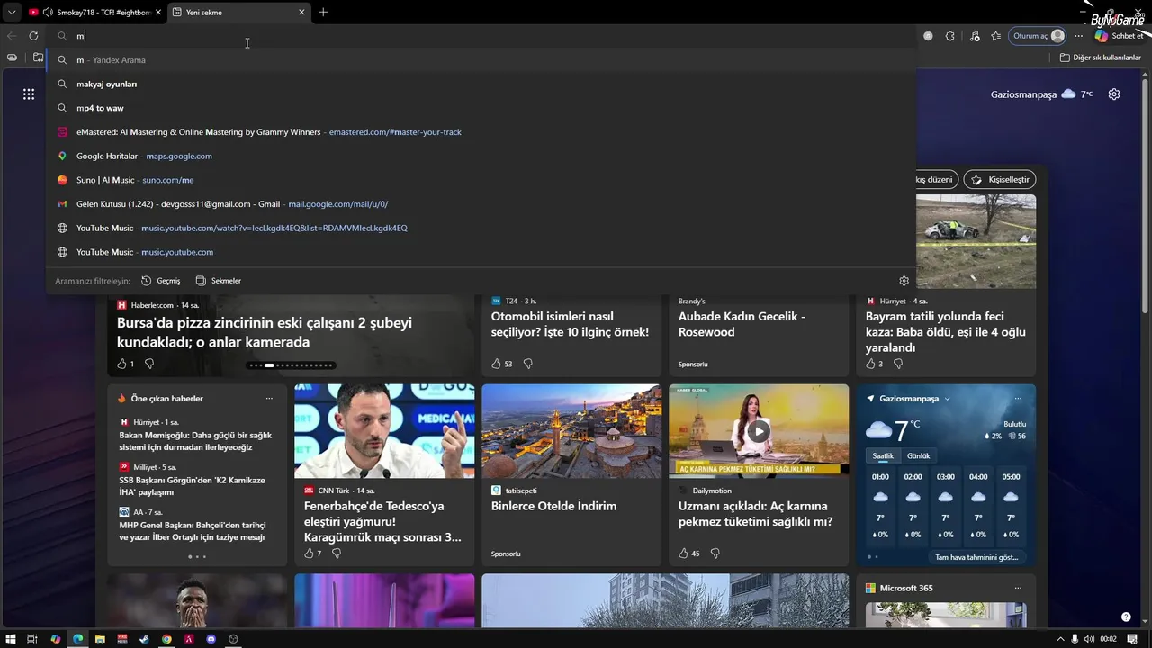1152x648 pixels.
Task: Open MHP Bahçeli taziye mesajı item
Action: click(193, 531)
